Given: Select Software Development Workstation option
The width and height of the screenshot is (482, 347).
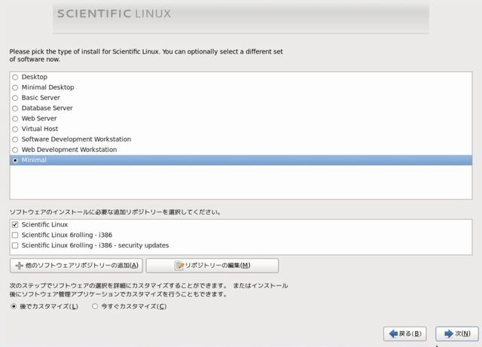Looking at the screenshot, I should click(16, 139).
